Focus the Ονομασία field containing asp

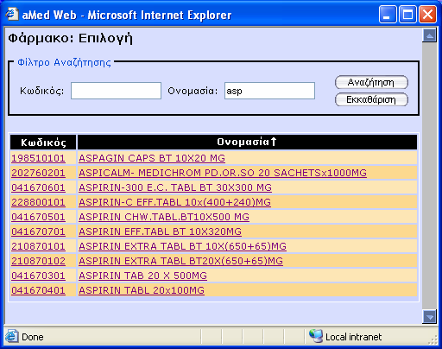[269, 91]
